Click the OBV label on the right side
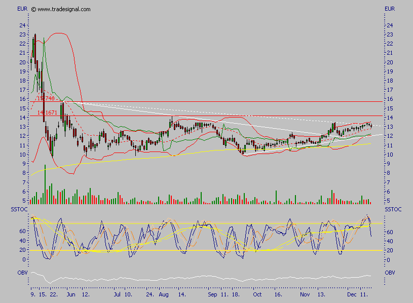Image resolution: width=413 pixels, height=303 pixels. (x=390, y=273)
